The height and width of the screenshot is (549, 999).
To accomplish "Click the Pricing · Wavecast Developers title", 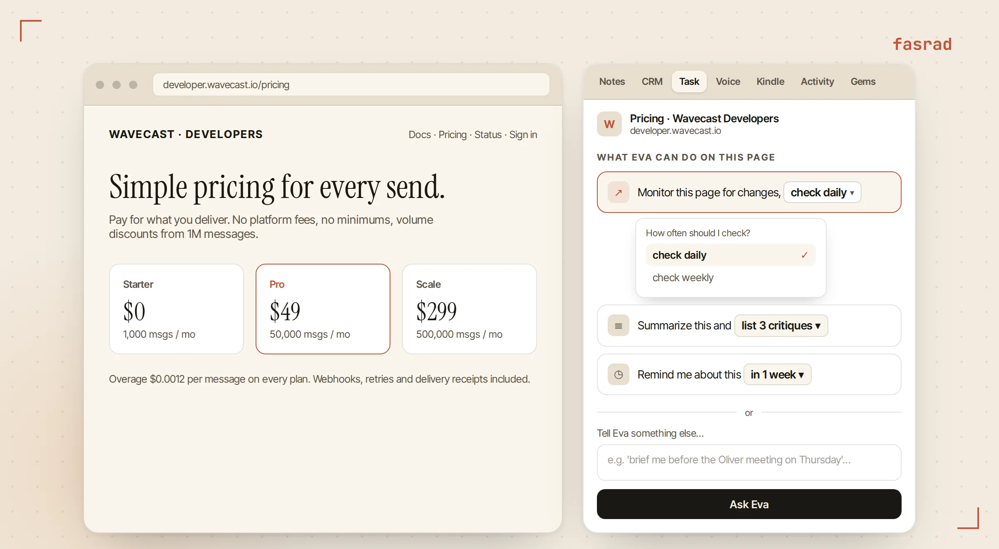I will tap(704, 119).
